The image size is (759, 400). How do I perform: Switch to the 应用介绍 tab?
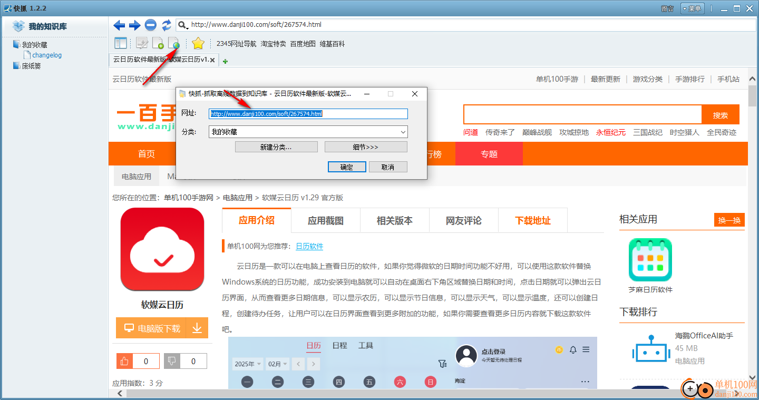(x=257, y=220)
